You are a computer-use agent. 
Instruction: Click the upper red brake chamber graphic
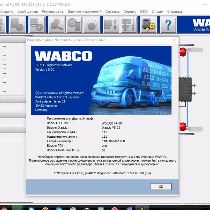183,52
